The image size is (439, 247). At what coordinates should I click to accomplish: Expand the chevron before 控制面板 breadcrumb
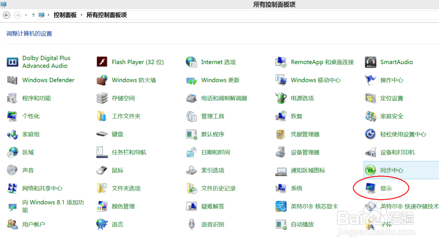48,15
